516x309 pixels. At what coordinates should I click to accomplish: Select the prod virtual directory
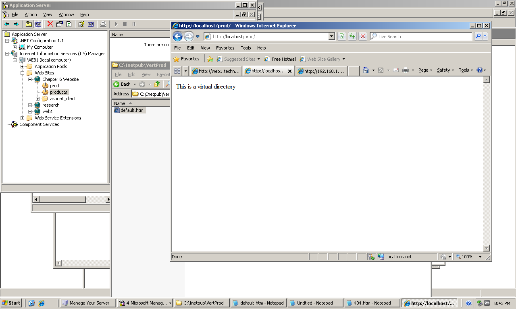[x=54, y=86]
